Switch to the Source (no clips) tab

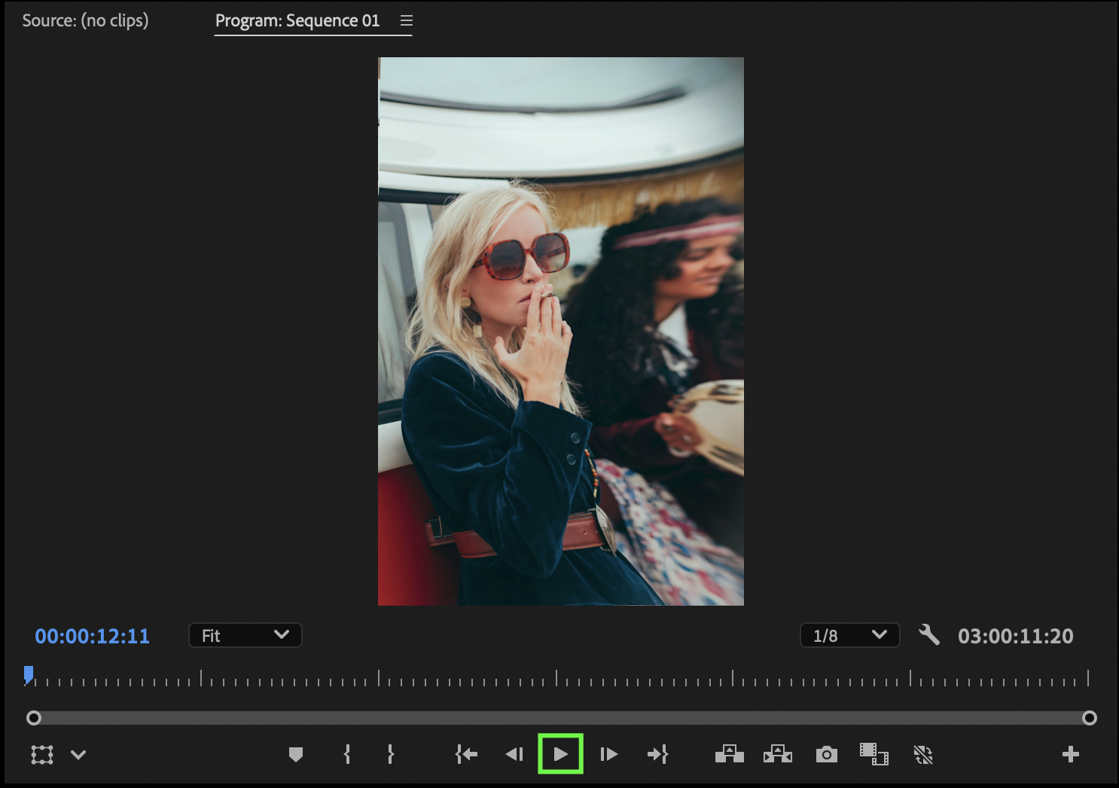(x=85, y=20)
